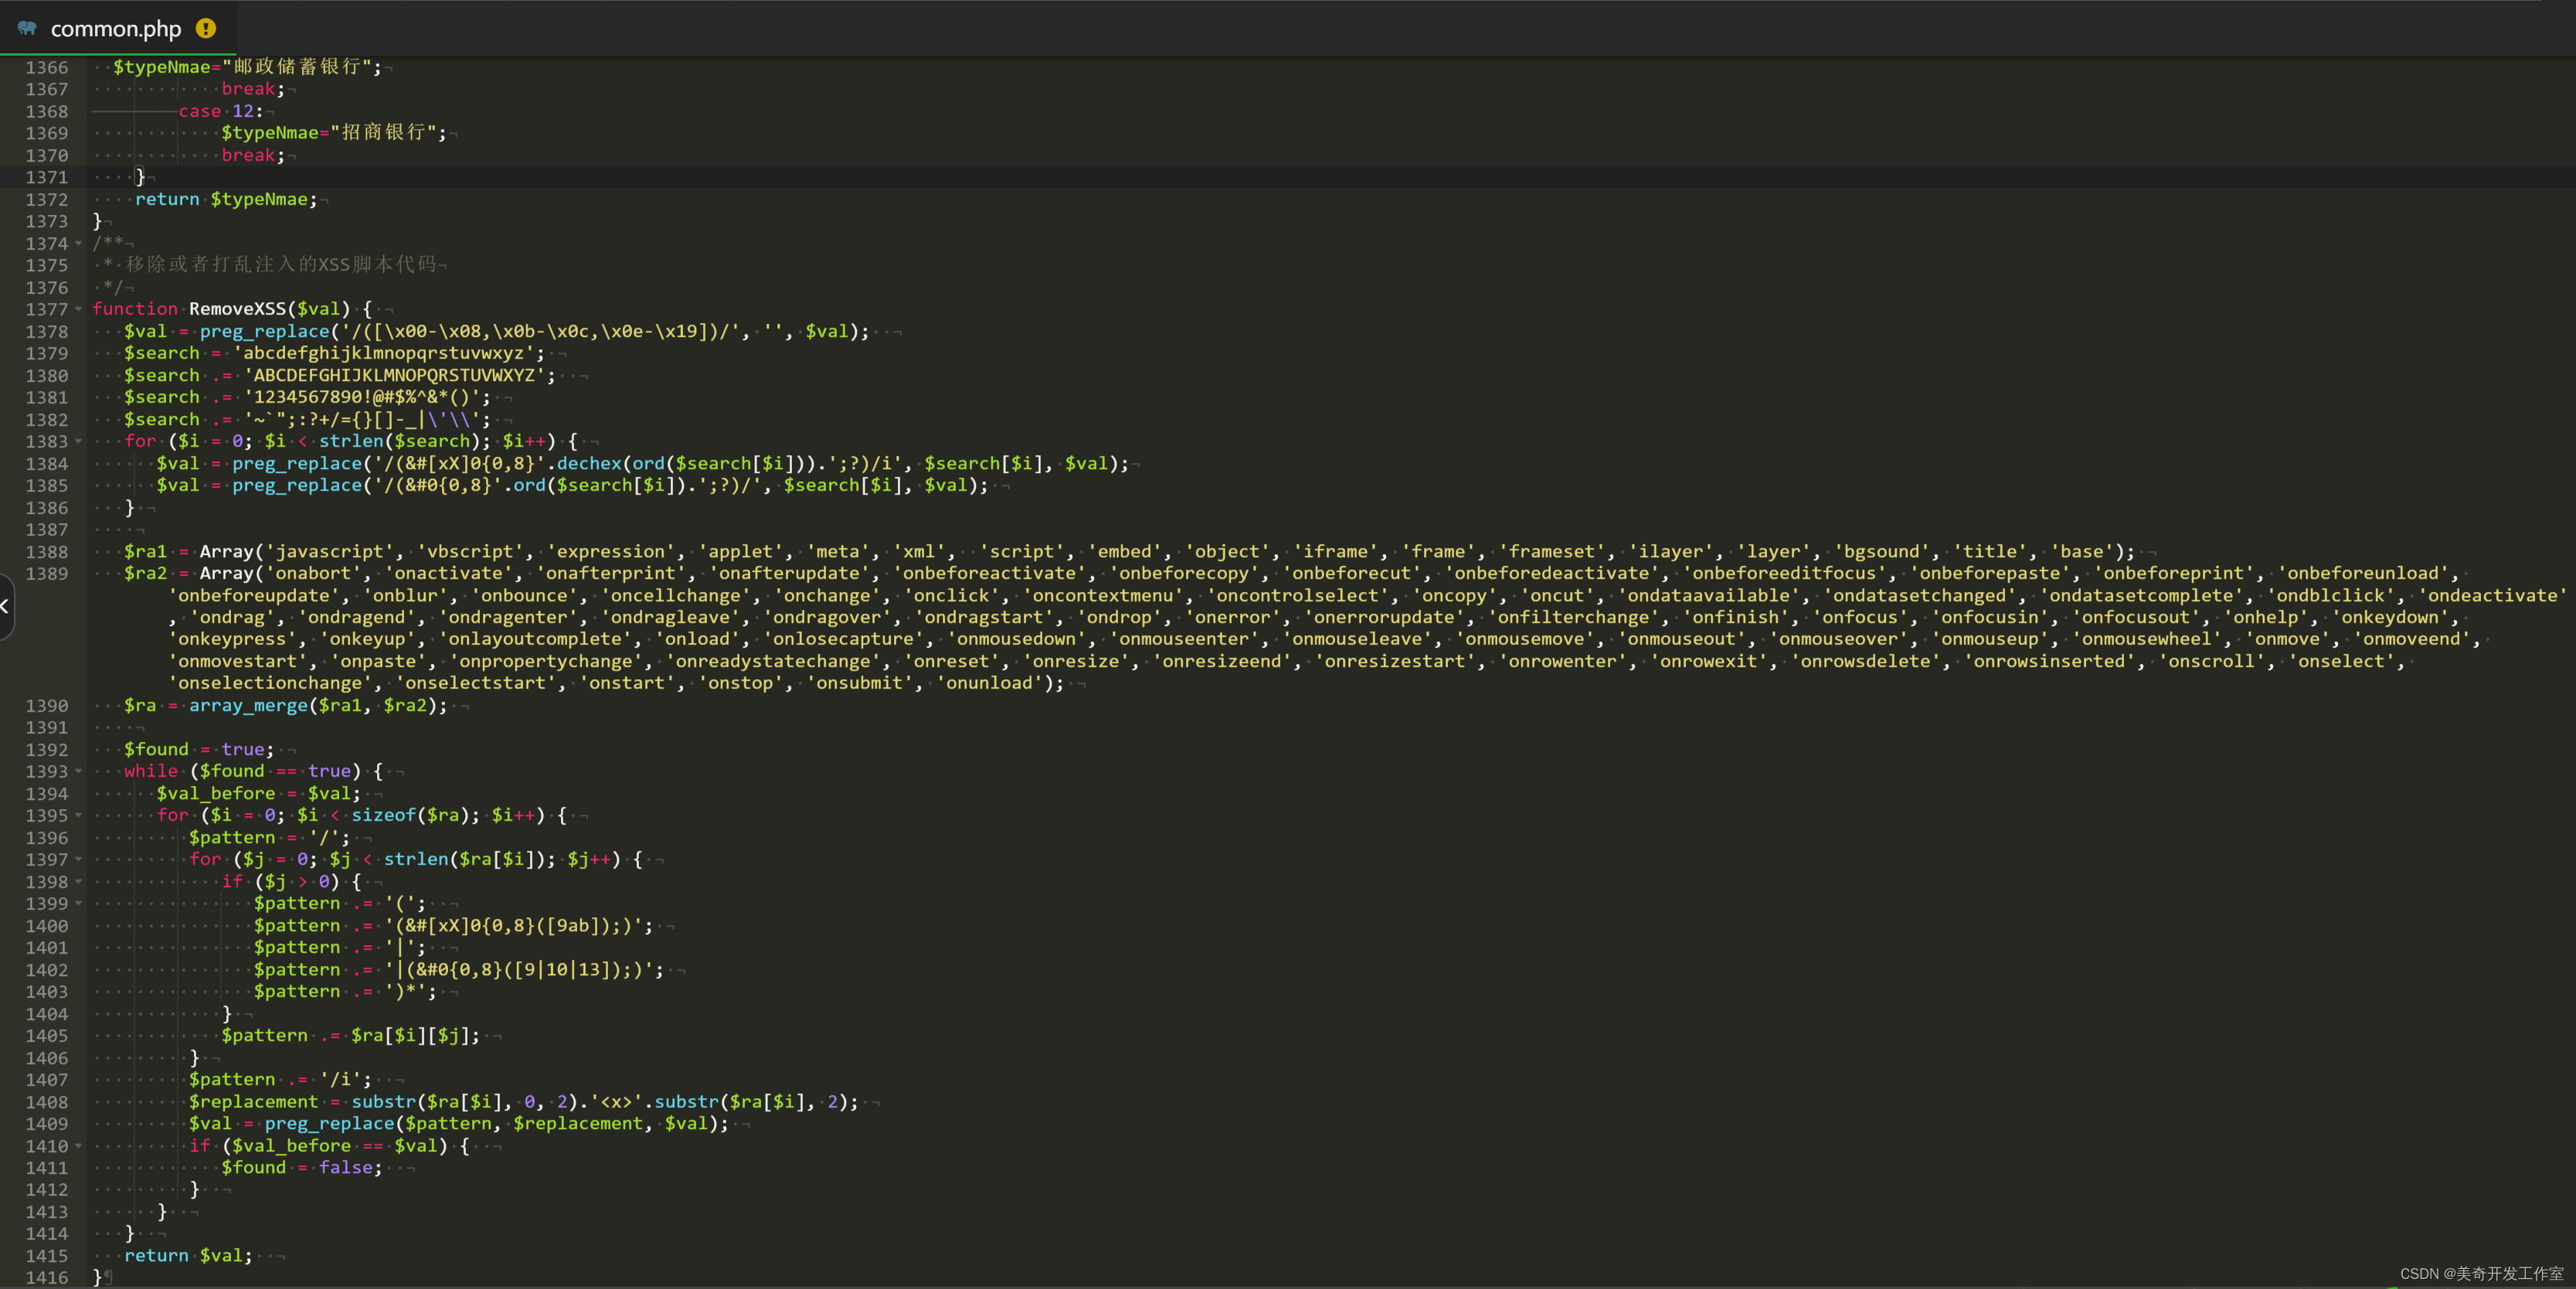Collapse the doc comment at line 1374

coord(79,243)
